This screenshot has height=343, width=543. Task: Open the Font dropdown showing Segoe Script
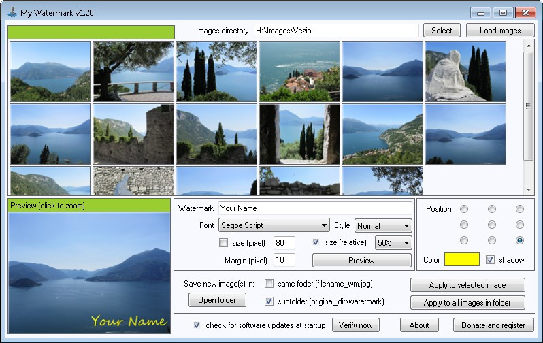(x=274, y=225)
